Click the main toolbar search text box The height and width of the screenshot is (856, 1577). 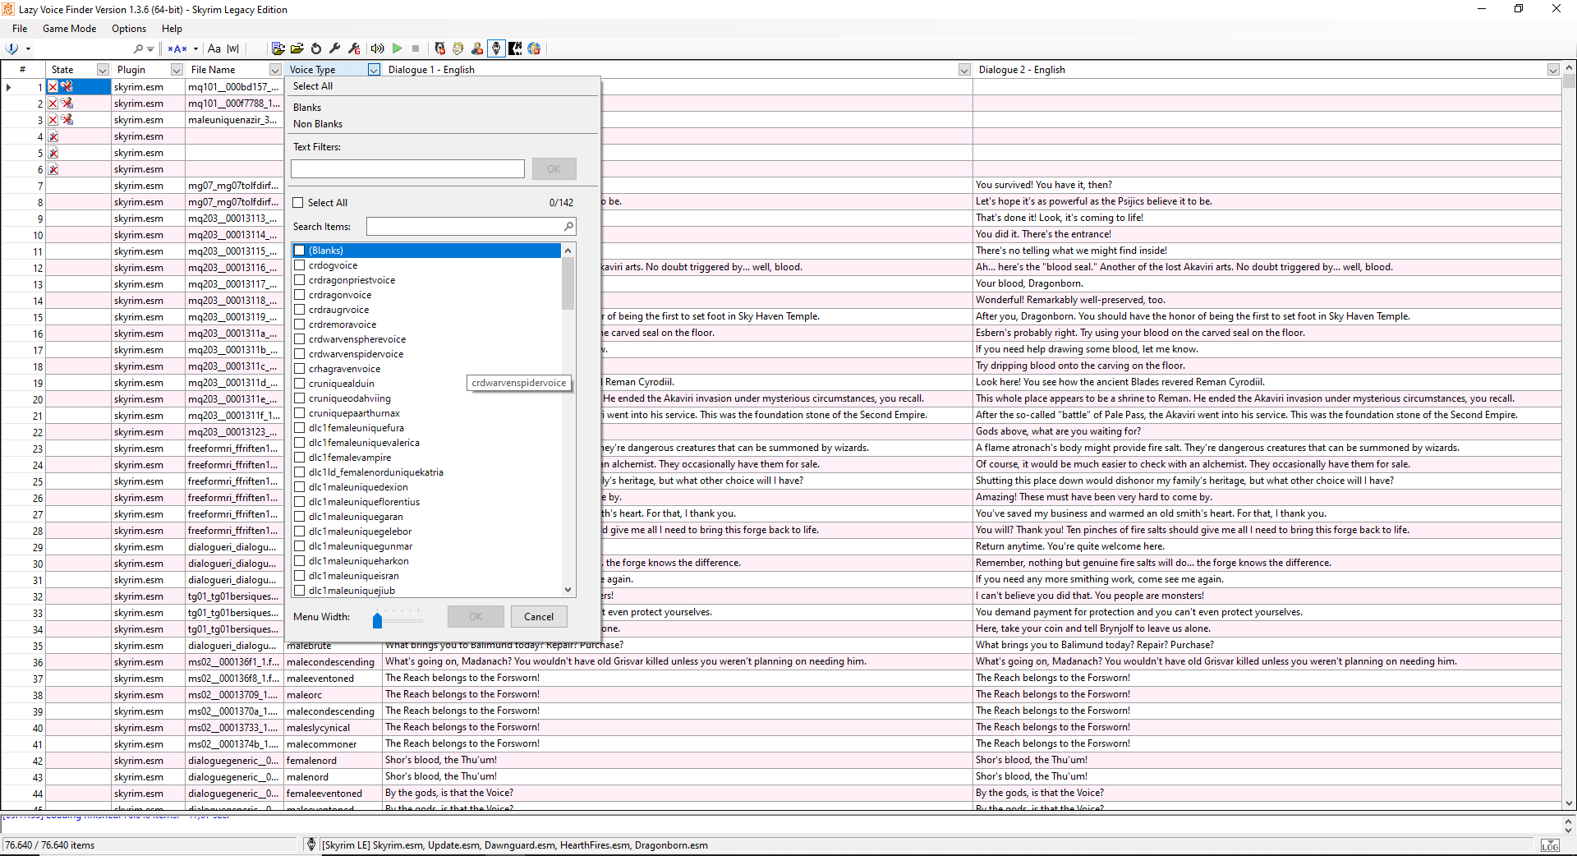point(82,48)
